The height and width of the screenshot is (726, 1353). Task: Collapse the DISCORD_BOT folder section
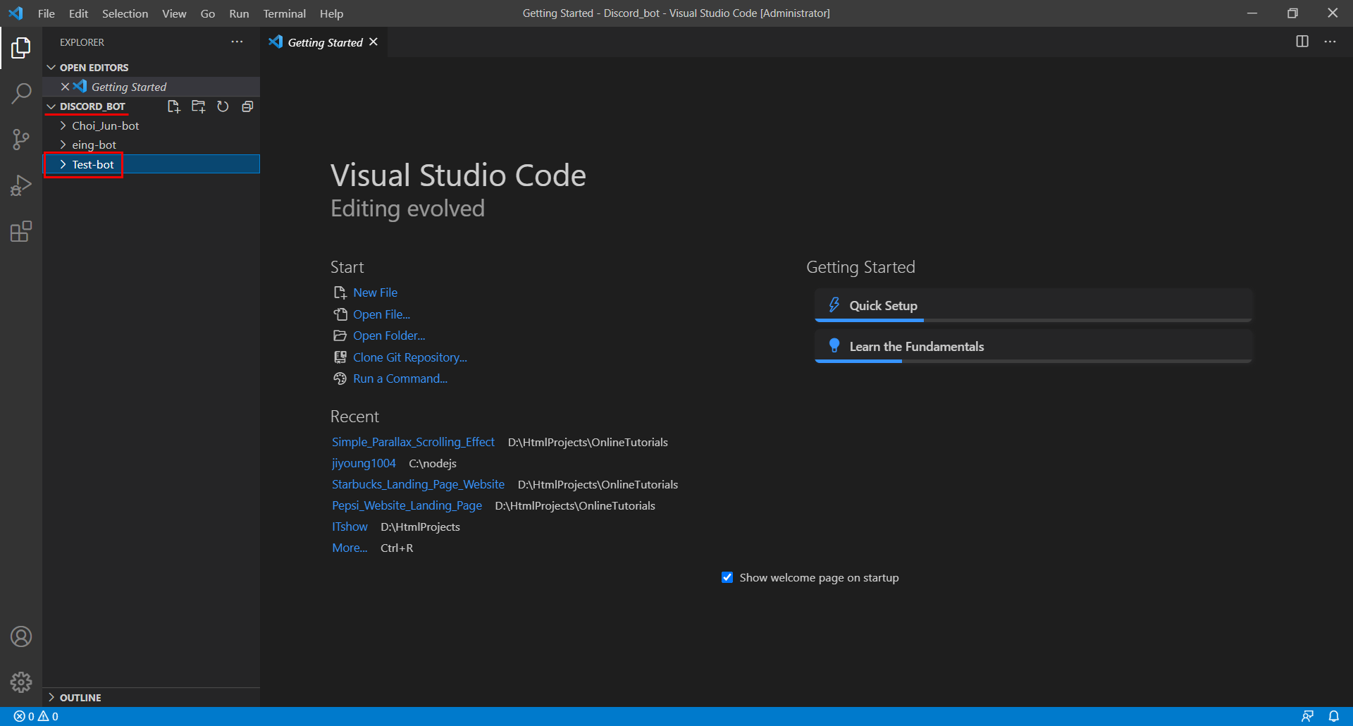tap(51, 106)
